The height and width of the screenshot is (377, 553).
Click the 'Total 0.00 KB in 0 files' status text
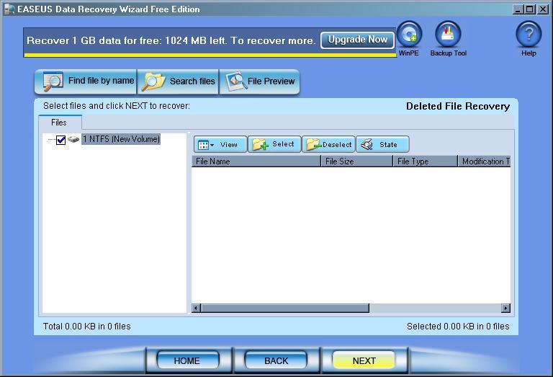click(x=86, y=327)
